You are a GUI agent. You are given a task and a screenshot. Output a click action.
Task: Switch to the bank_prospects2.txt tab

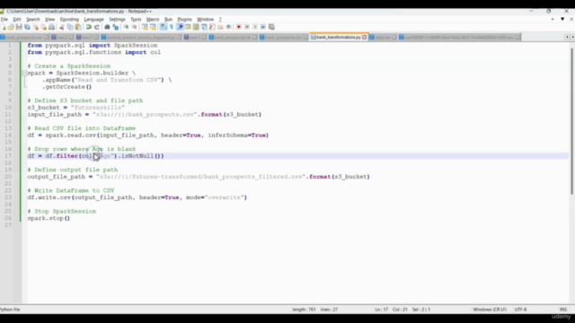[x=233, y=38]
